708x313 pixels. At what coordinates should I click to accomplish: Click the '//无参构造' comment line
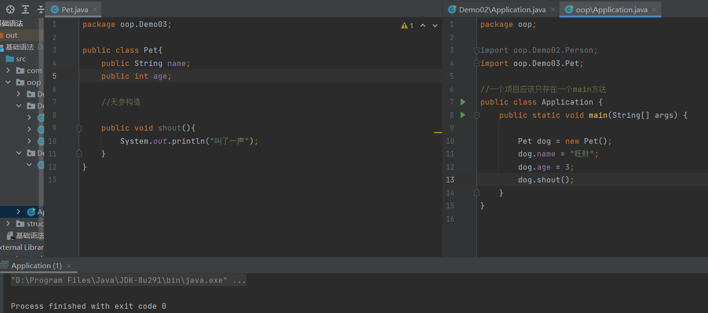pos(121,102)
